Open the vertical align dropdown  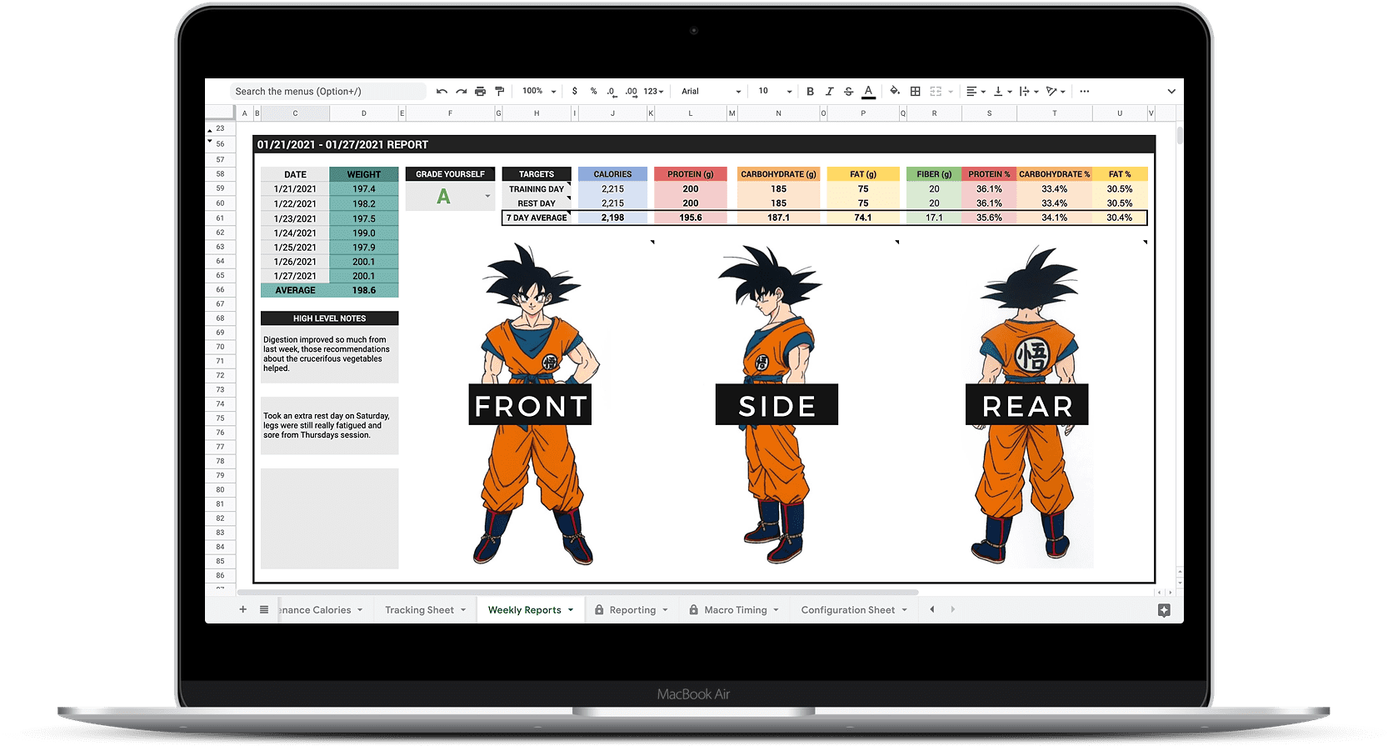(1002, 92)
